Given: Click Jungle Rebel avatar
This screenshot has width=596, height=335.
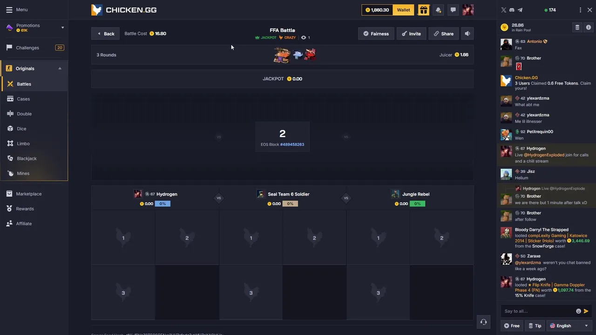Looking at the screenshot, I should click(395, 194).
